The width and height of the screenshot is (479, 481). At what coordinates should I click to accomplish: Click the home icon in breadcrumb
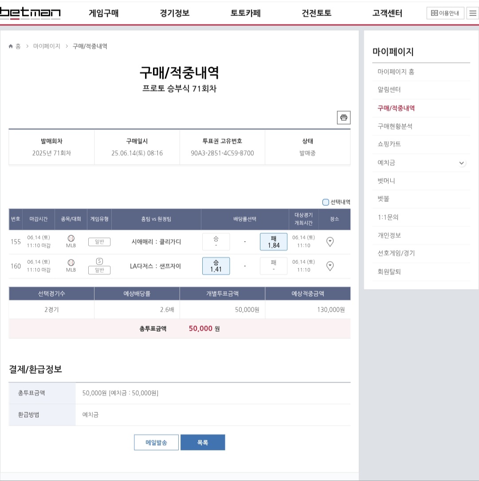pos(11,47)
